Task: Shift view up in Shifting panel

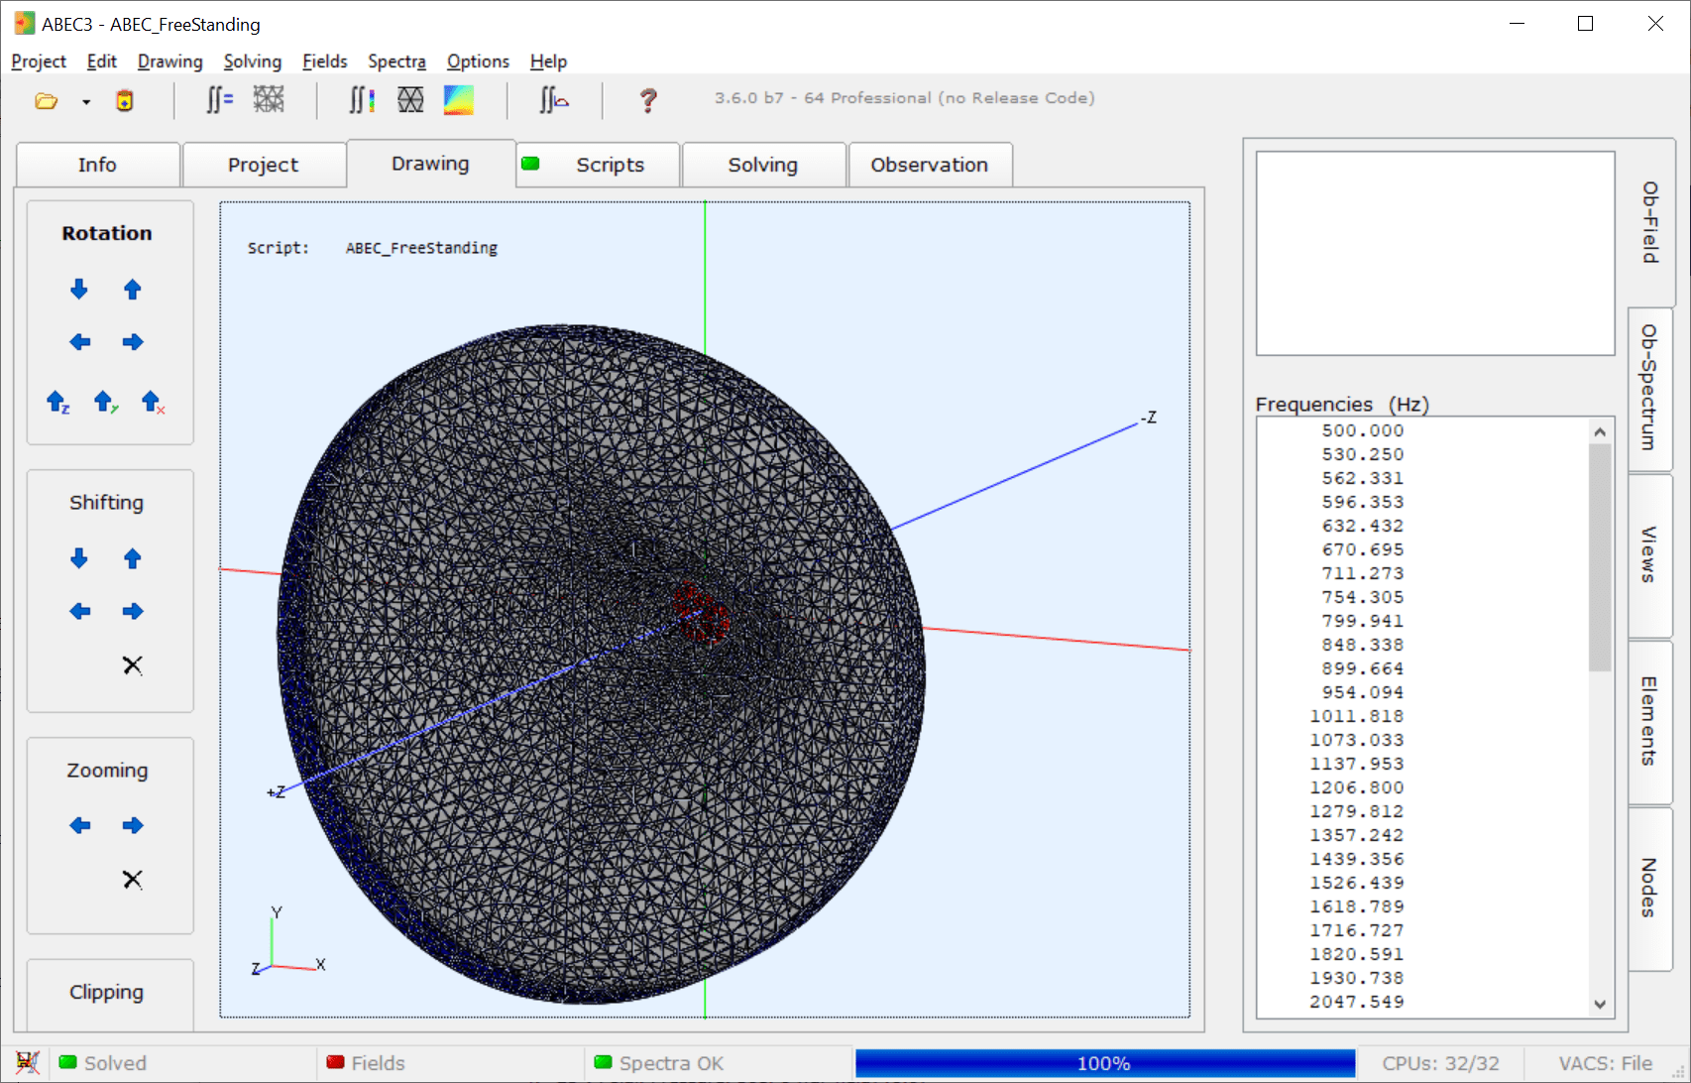Action: click(x=133, y=558)
